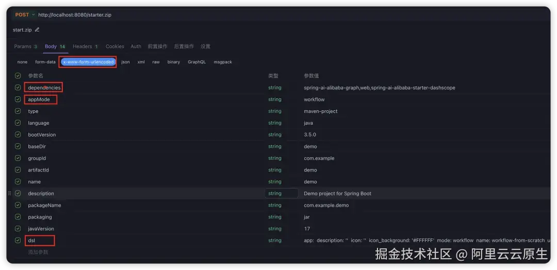Select the GraphQL body type
The image size is (557, 270).
pos(197,62)
